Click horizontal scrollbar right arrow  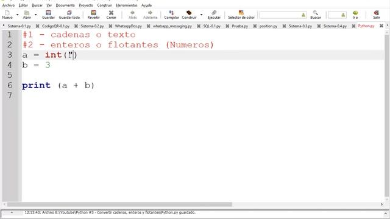(x=382, y=204)
